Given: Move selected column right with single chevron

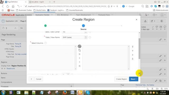Looking at the screenshot, I should tap(79, 58).
